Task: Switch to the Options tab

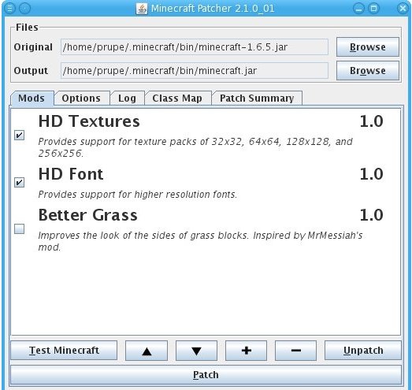Action: click(81, 98)
